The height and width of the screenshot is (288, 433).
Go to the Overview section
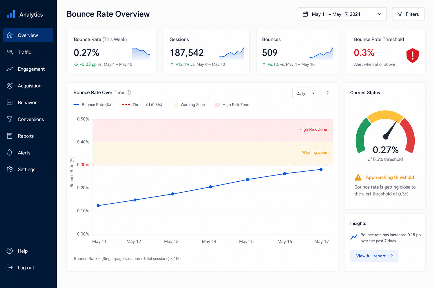[28, 35]
